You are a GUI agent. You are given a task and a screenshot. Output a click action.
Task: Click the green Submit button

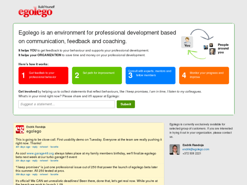click(126, 104)
